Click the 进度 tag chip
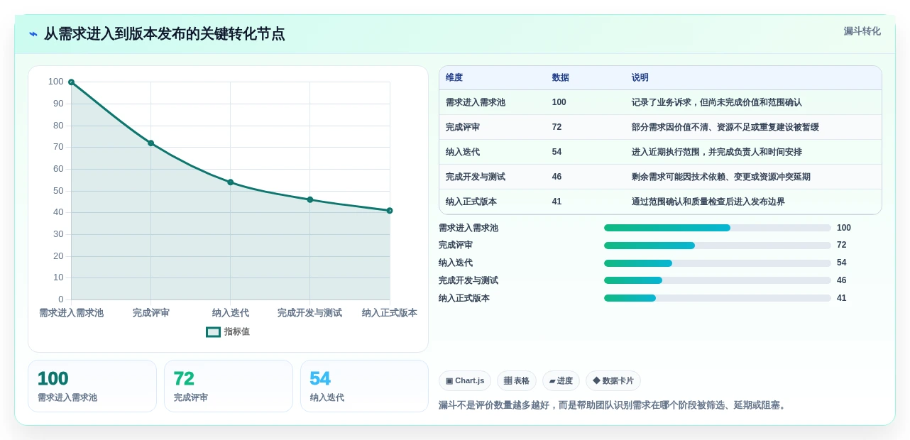Screen dimensions: 910x440 [561, 381]
